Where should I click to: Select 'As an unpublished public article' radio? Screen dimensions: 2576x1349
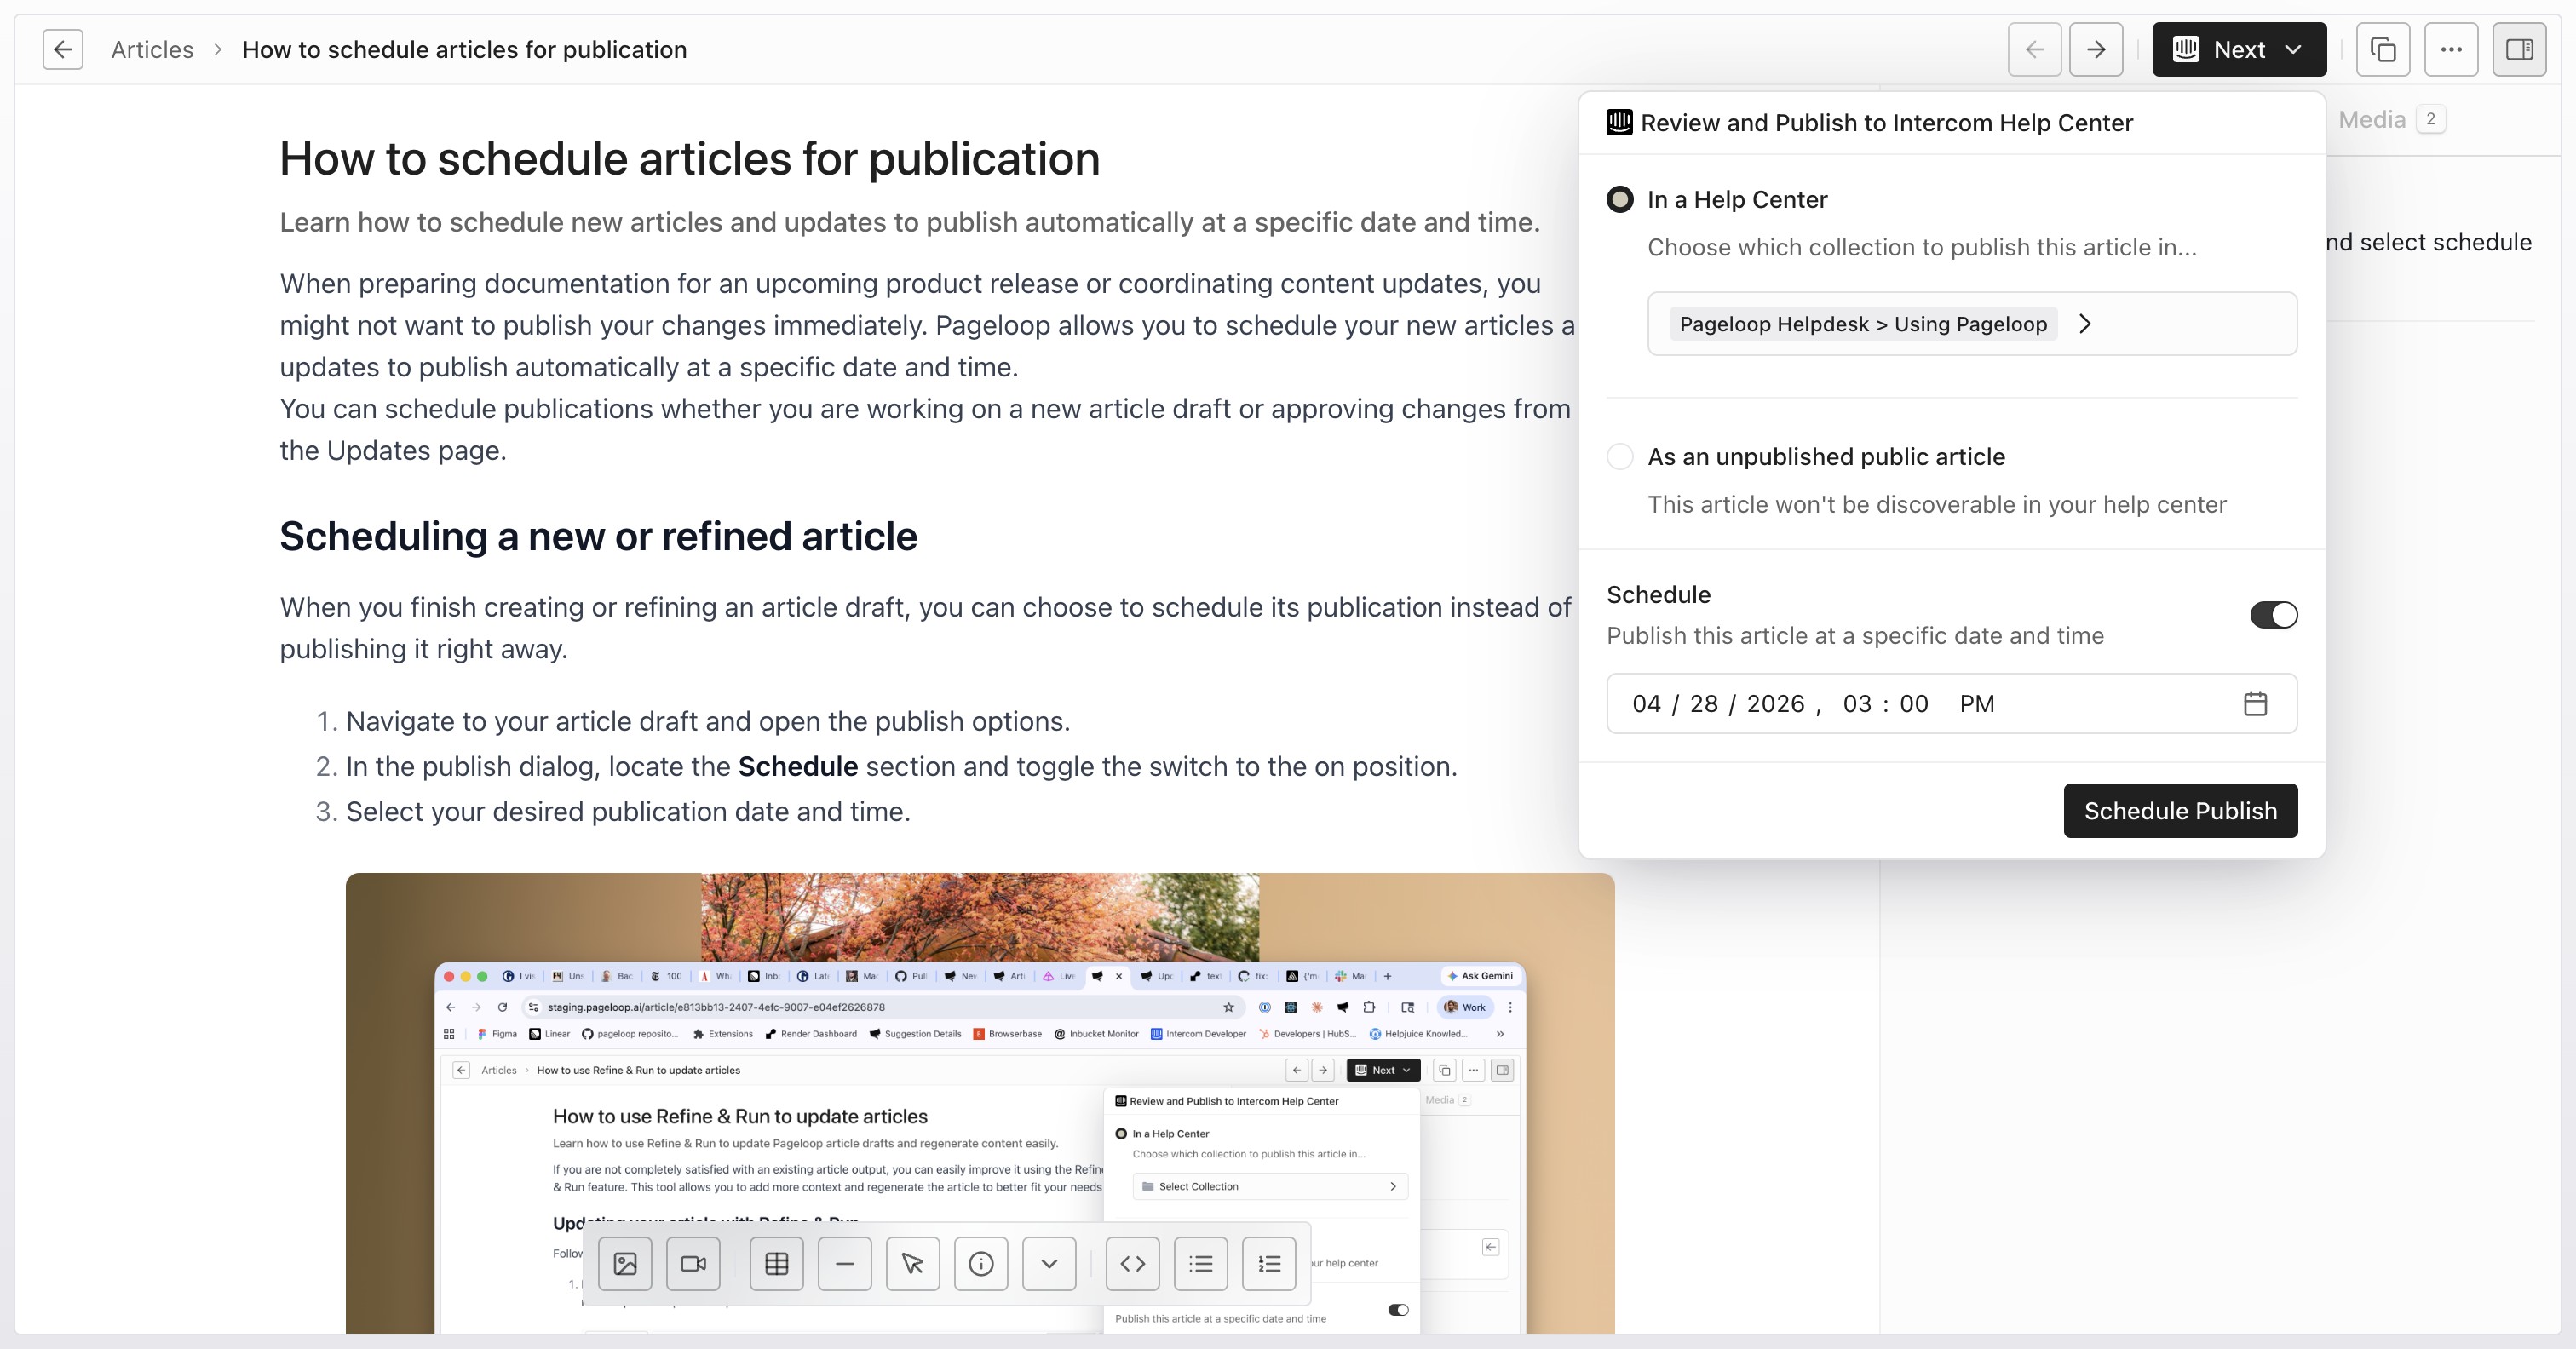point(1620,456)
